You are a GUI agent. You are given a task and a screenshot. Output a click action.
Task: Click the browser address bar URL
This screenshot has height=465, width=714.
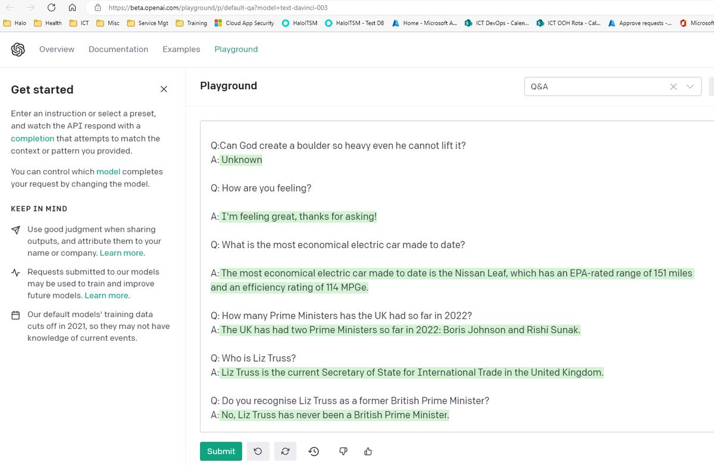(218, 8)
